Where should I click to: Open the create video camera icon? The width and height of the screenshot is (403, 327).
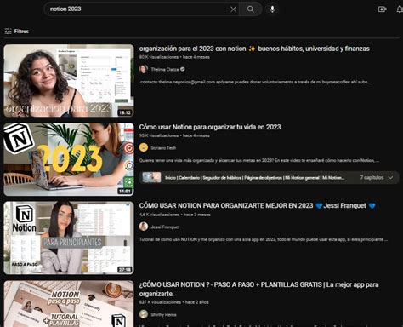(383, 9)
